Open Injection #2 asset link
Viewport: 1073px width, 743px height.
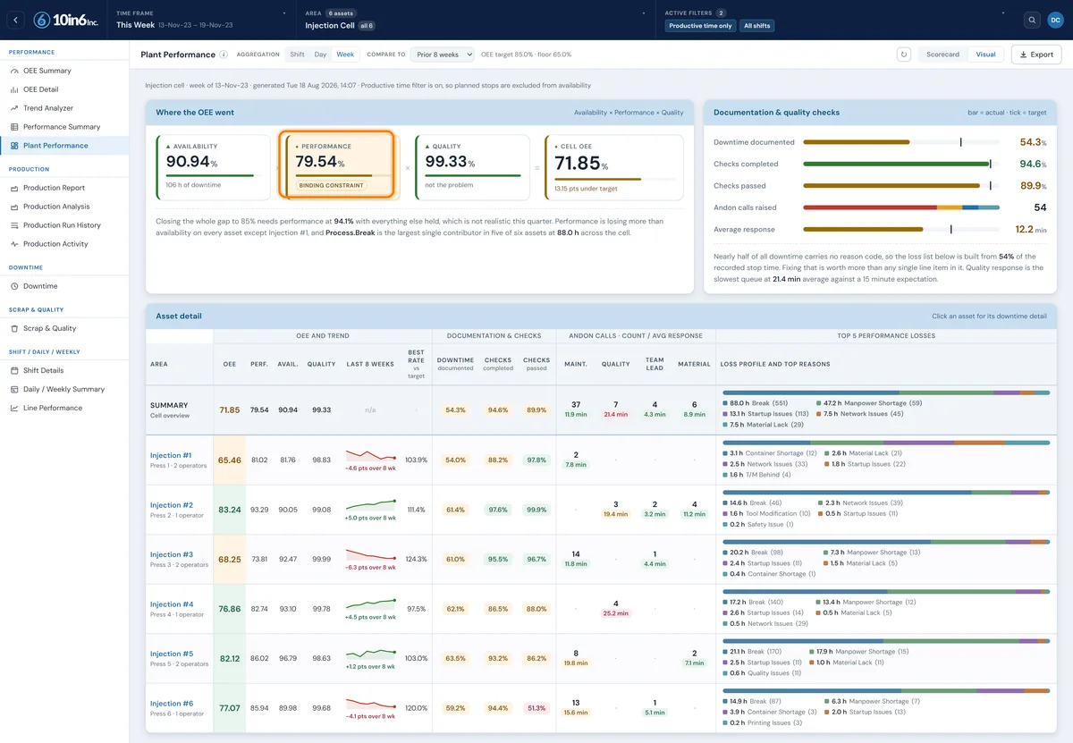point(171,505)
